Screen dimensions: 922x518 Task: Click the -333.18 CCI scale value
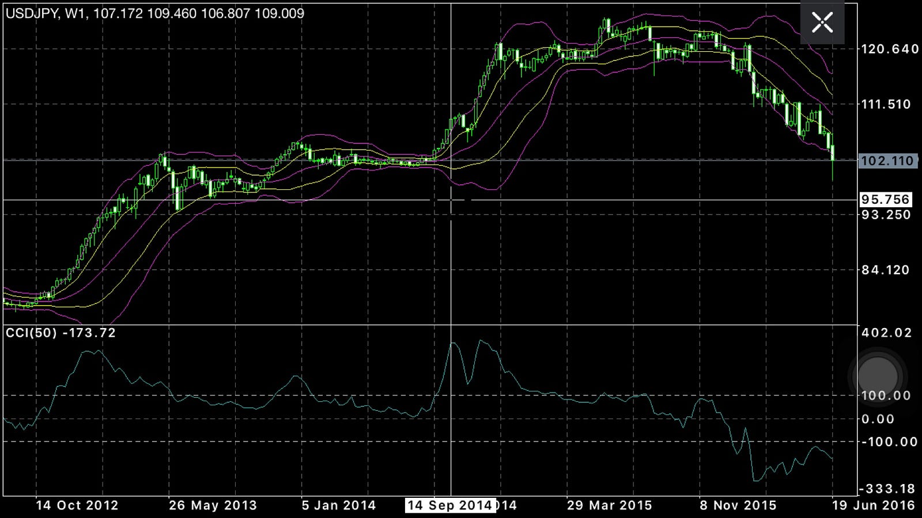click(x=888, y=489)
